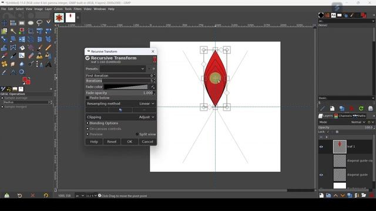Select the red star image tab thumbnail
Screen dimensions: 376x211
tap(59, 18)
